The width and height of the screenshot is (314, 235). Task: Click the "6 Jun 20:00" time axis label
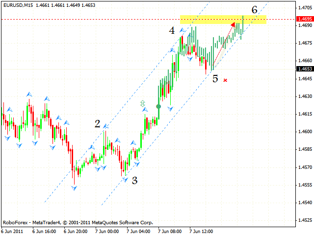[x=75, y=230]
